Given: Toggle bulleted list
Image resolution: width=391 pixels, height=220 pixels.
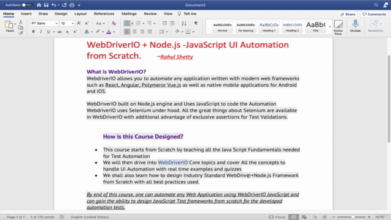Looking at the screenshot, I should point(126,23).
